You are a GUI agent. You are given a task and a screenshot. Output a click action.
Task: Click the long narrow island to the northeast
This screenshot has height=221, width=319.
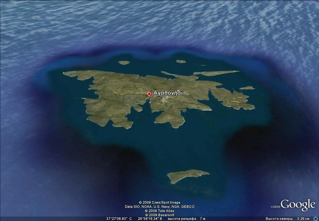215,73
